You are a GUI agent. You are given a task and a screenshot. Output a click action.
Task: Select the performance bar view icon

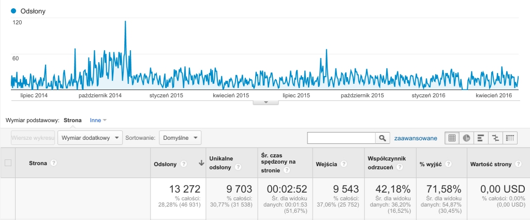click(x=481, y=138)
